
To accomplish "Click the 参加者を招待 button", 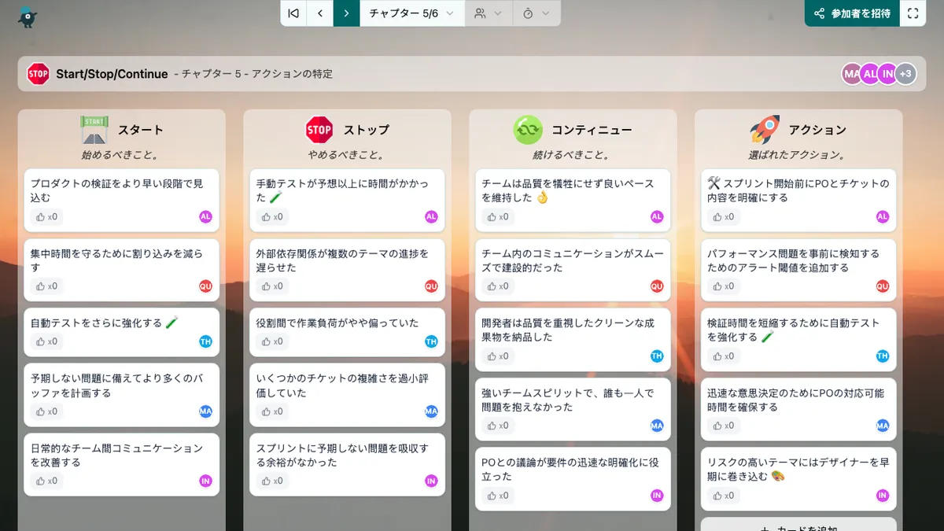I will point(852,13).
